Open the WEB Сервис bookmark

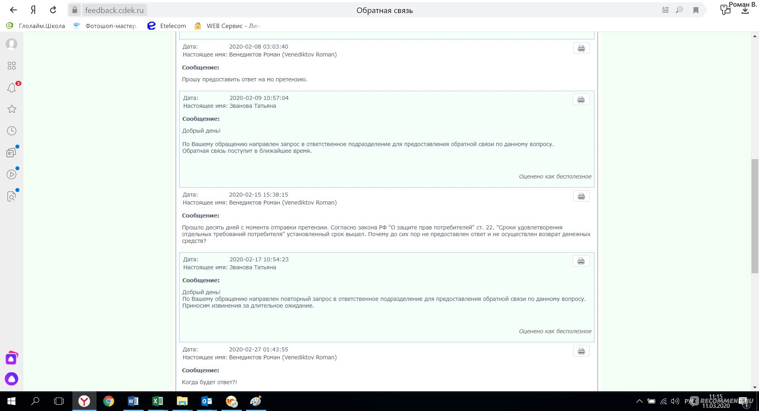pyautogui.click(x=227, y=26)
